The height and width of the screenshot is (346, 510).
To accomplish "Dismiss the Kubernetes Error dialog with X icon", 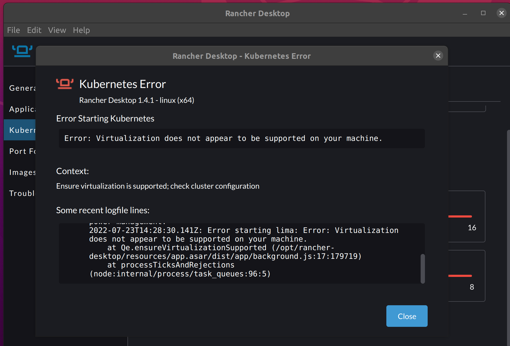I will tap(438, 56).
